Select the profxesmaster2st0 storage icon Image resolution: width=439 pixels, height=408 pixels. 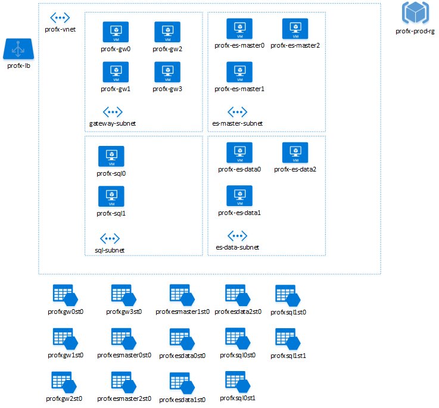(124, 382)
